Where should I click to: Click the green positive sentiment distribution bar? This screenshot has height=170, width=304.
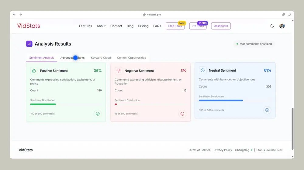(x=43, y=104)
